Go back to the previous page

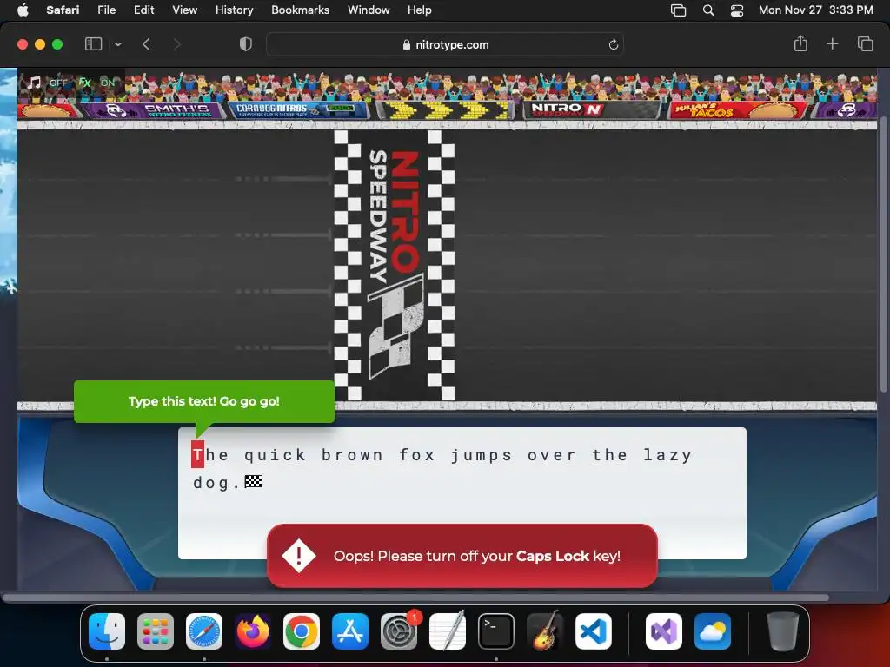point(146,44)
